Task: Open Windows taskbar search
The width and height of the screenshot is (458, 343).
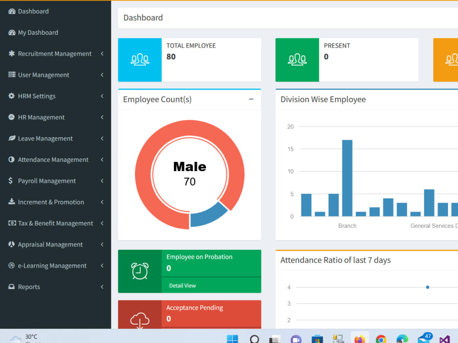Action: (254, 339)
